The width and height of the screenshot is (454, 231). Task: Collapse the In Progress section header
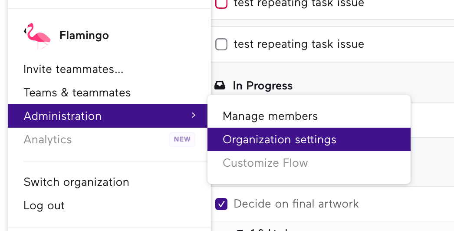(x=262, y=86)
